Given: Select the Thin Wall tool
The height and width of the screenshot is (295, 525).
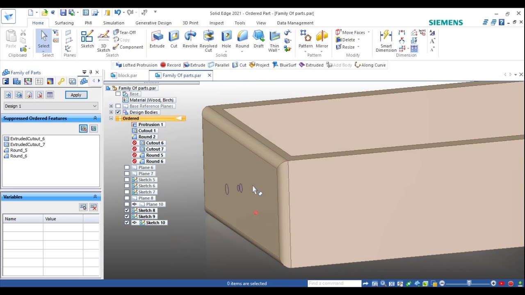Looking at the screenshot, I should point(274,41).
